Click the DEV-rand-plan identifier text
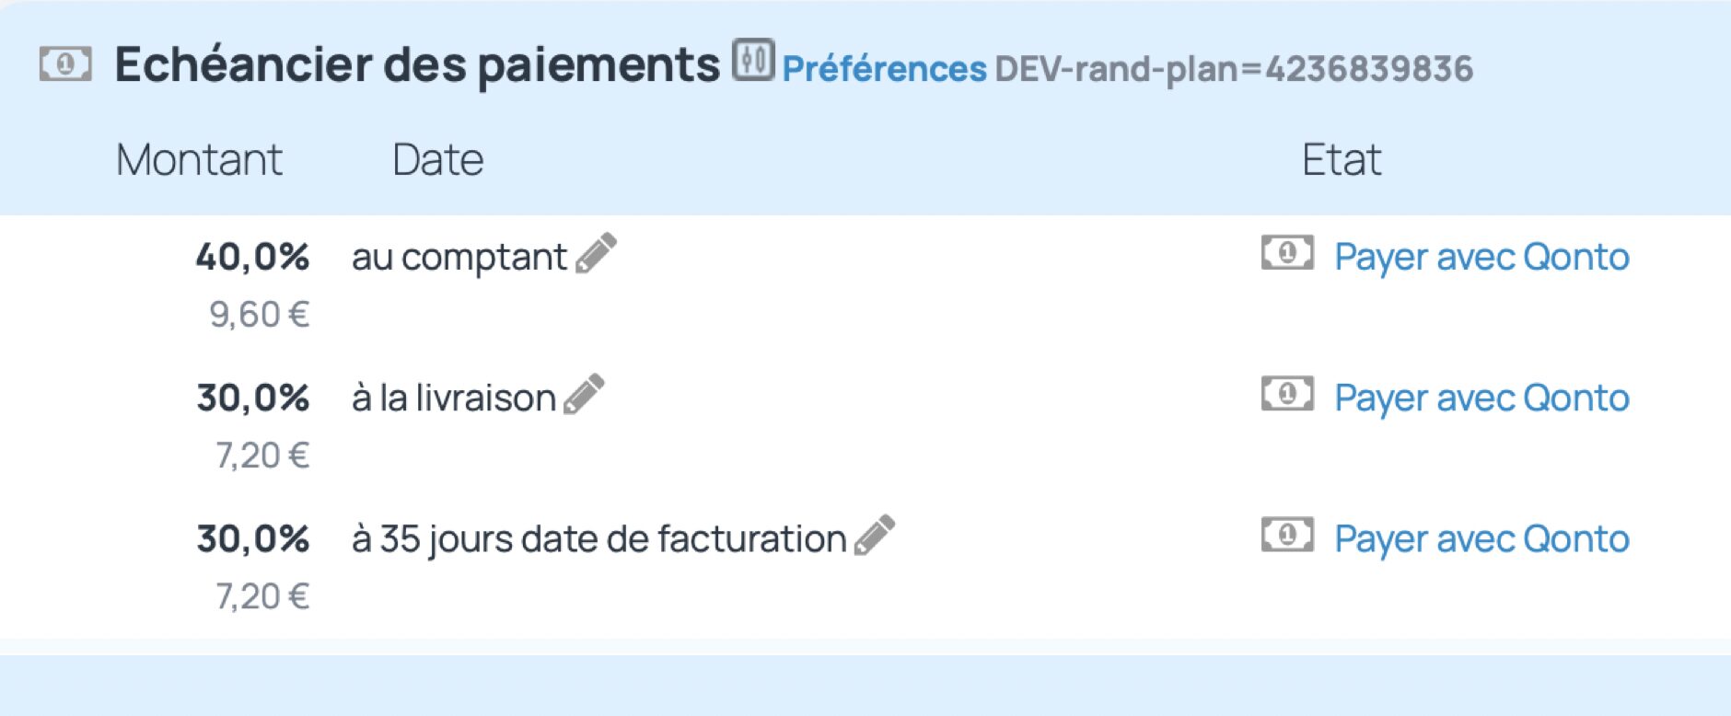Viewport: 1731px width, 716px height. click(x=1234, y=69)
